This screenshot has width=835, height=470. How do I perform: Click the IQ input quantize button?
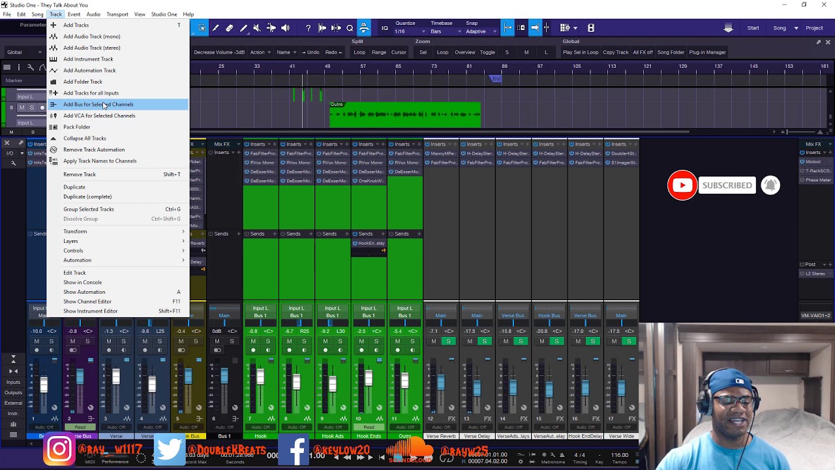tap(385, 28)
